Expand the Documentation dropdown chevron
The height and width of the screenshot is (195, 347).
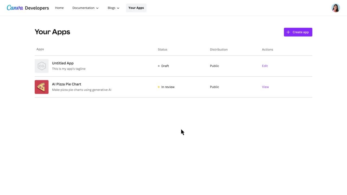pos(97,8)
